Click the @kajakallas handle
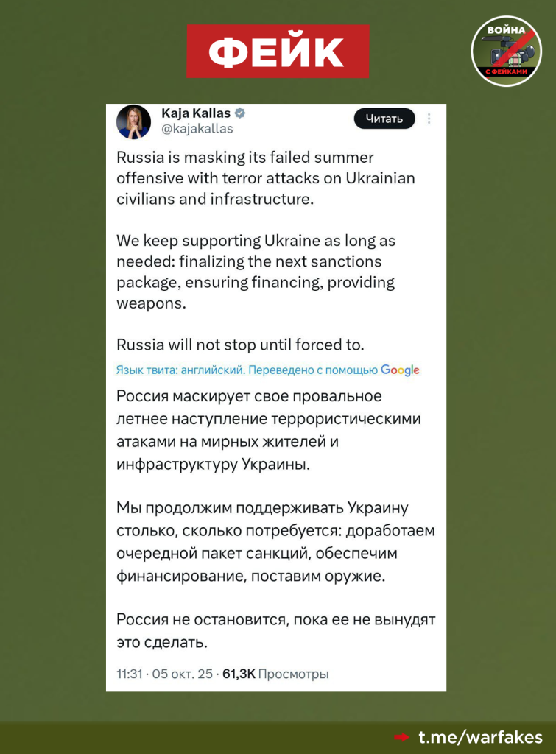 click(x=197, y=129)
